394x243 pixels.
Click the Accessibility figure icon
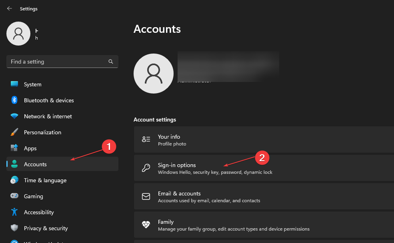point(14,212)
